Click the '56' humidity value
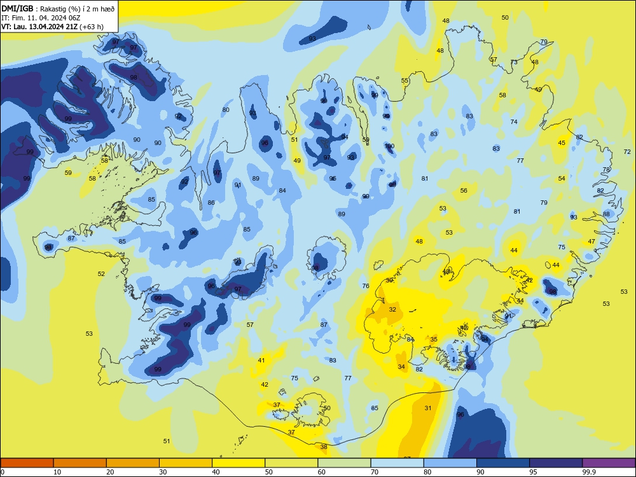Viewport: 636px width, 477px height. click(464, 190)
